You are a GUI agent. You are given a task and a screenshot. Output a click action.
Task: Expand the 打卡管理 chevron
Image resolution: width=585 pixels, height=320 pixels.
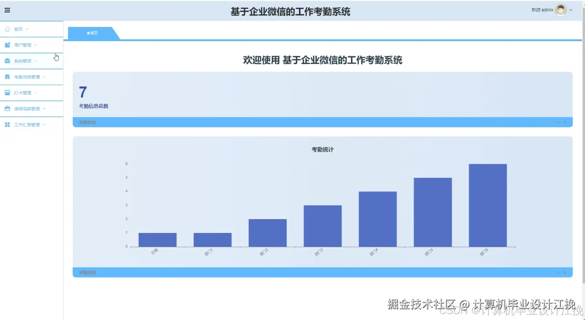(35, 93)
